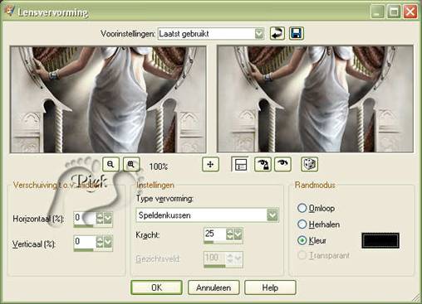Click the Horizontaal percentage input field
422x304 pixels.
tap(85, 218)
